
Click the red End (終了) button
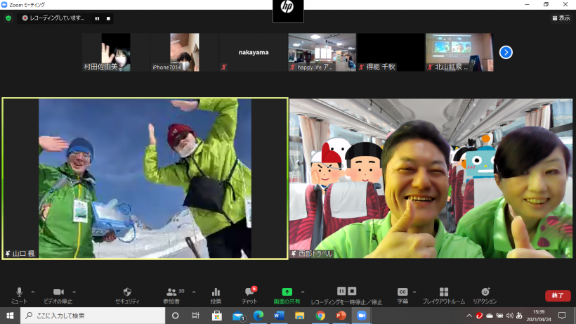pyautogui.click(x=557, y=296)
